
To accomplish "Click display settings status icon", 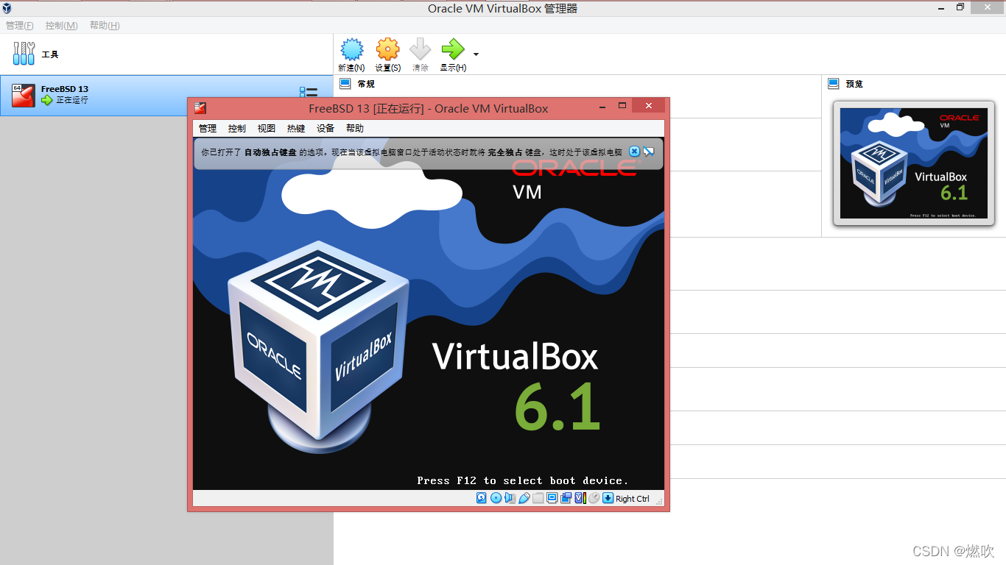I will pyautogui.click(x=552, y=498).
